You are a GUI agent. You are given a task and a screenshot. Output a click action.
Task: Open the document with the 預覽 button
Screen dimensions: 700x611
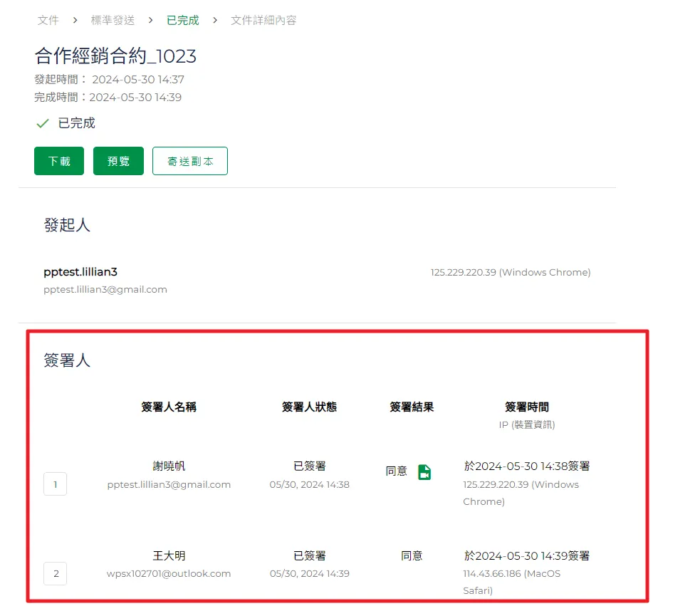pyautogui.click(x=118, y=161)
